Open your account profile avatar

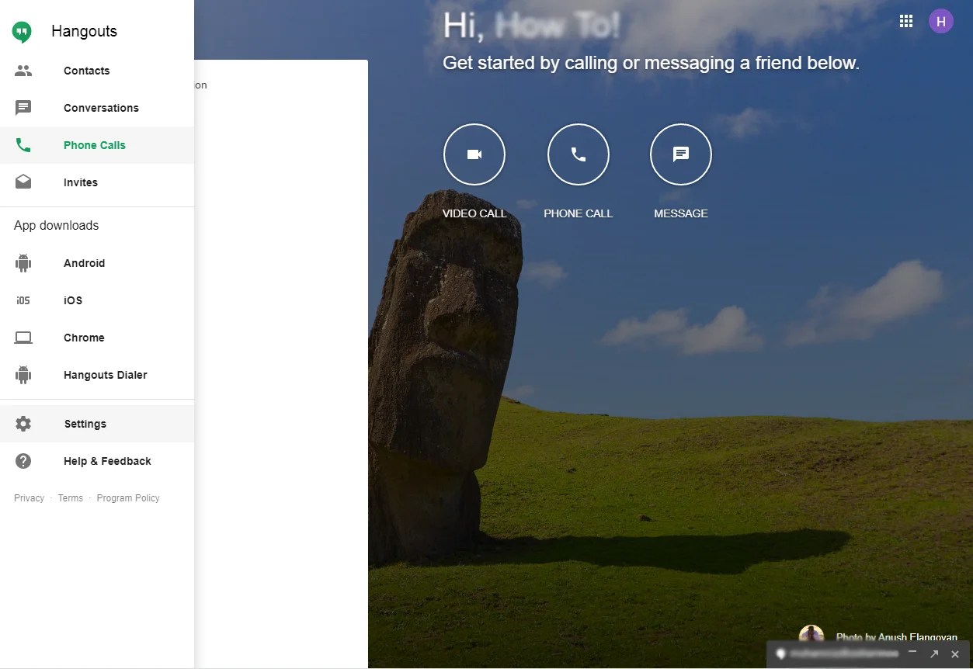(940, 21)
